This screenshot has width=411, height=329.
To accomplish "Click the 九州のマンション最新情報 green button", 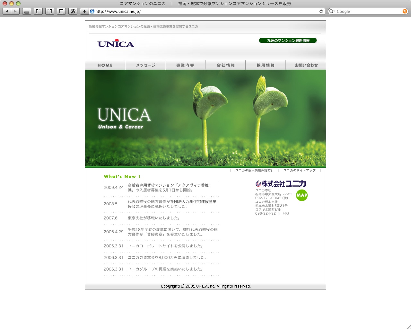I will tap(288, 40).
